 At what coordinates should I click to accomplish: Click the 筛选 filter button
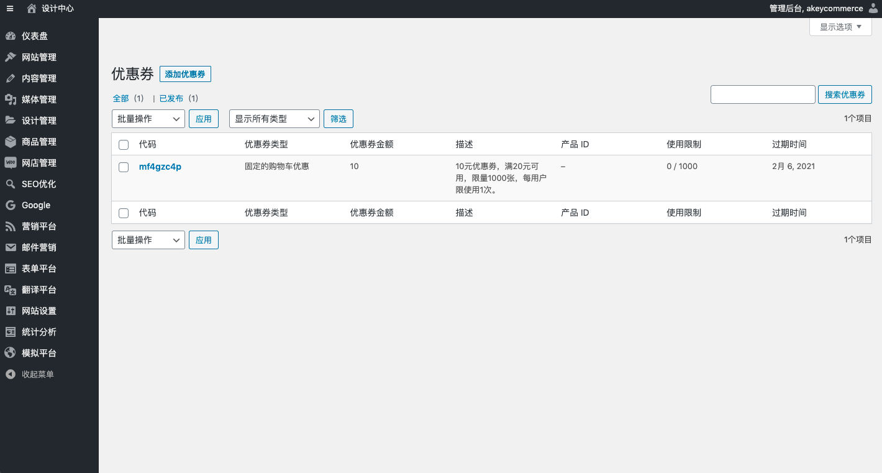pyautogui.click(x=339, y=119)
